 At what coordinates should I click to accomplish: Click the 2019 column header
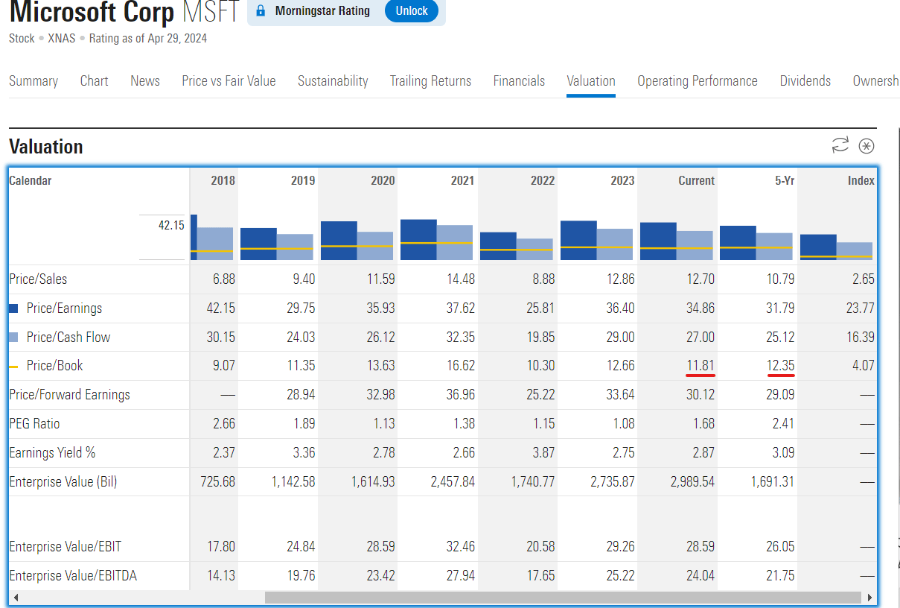(303, 180)
